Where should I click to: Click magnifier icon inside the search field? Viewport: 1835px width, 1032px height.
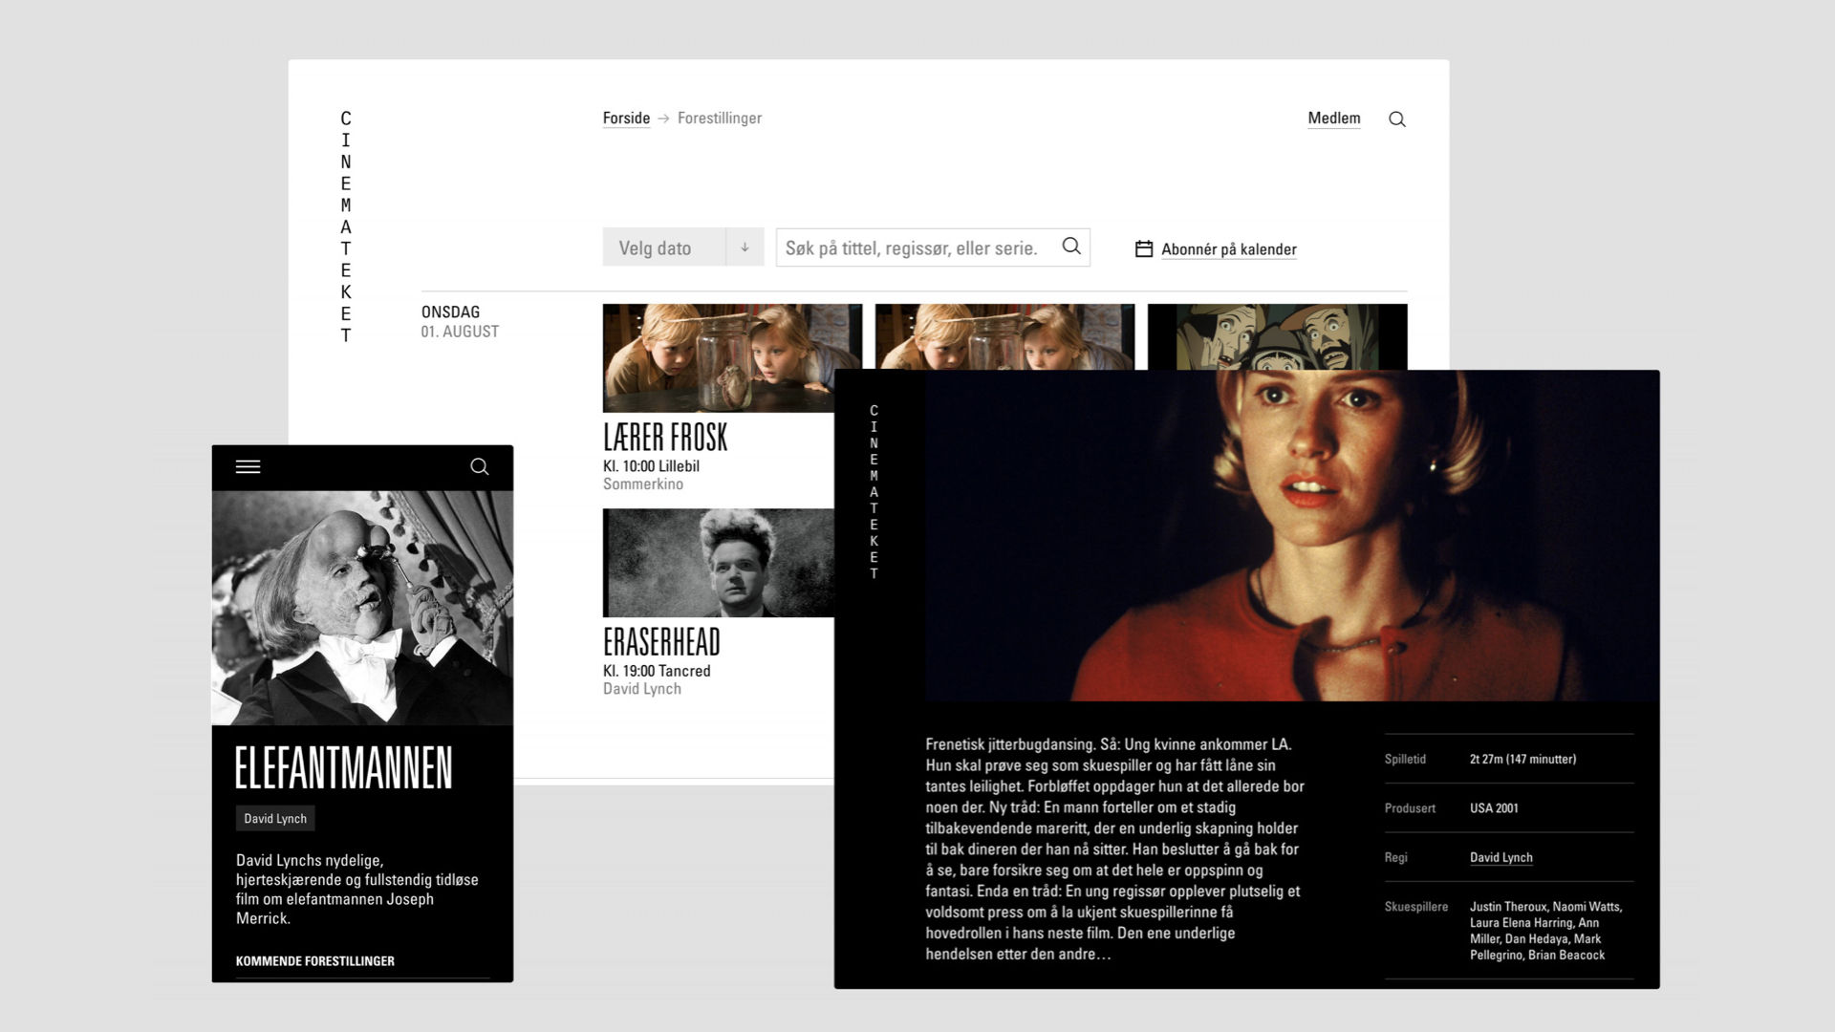pyautogui.click(x=1071, y=247)
